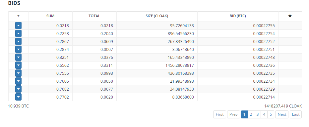Screen dimensions: 309x127
Task: Click bid price 0.00022729
Action: tap(264, 89)
